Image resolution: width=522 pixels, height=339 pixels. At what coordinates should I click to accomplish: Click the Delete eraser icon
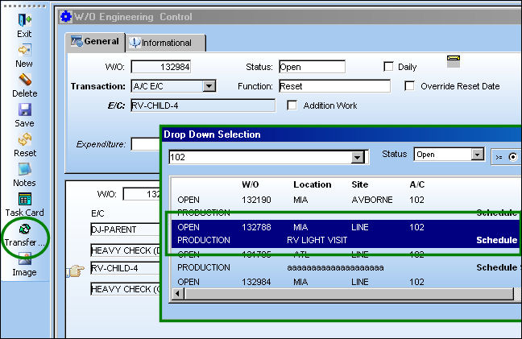(x=25, y=80)
